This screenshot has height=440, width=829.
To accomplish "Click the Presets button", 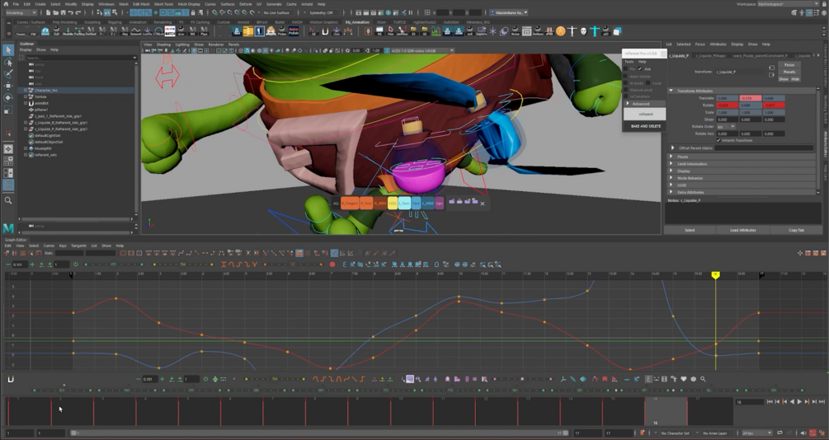I will [789, 72].
